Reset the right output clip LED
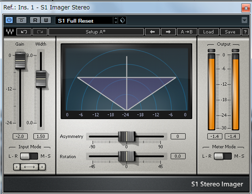This screenshot has height=194, width=252. point(235,50)
